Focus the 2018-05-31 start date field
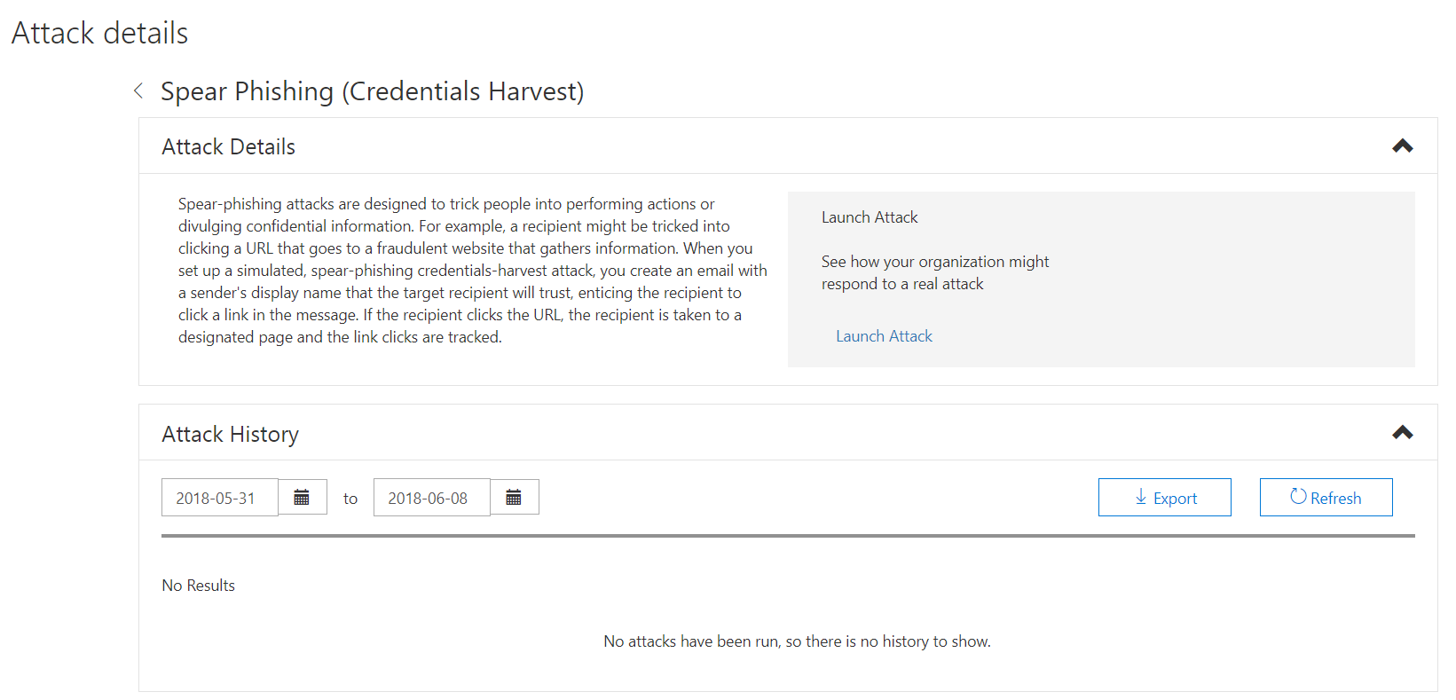 point(219,498)
